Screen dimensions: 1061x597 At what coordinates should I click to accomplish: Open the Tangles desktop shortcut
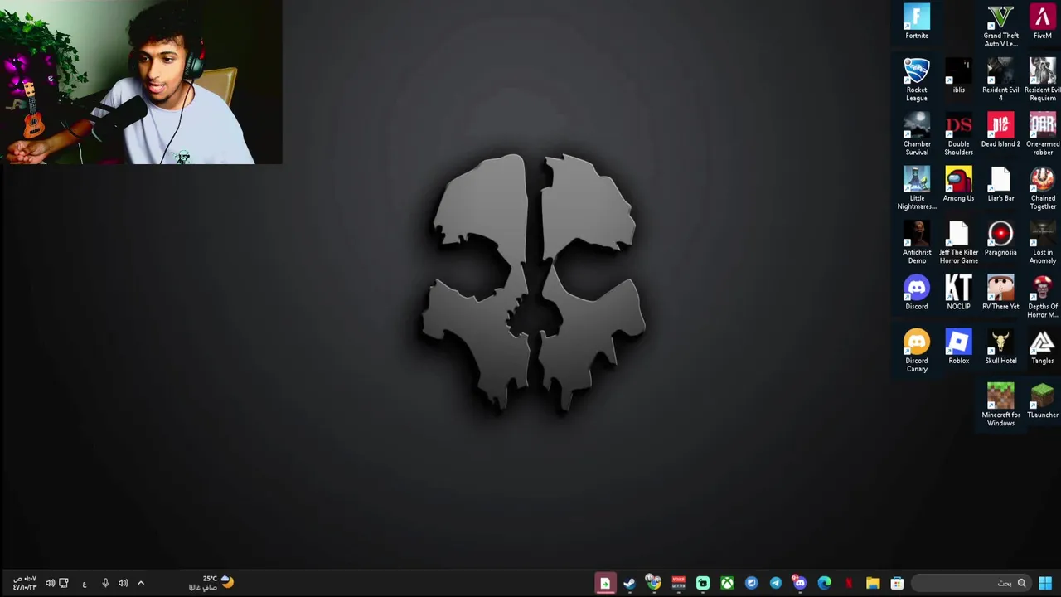(x=1043, y=346)
